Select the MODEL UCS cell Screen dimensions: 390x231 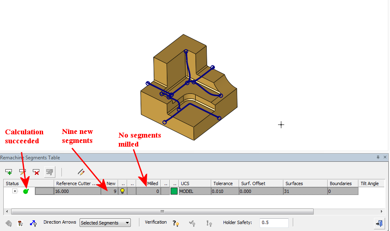194,191
